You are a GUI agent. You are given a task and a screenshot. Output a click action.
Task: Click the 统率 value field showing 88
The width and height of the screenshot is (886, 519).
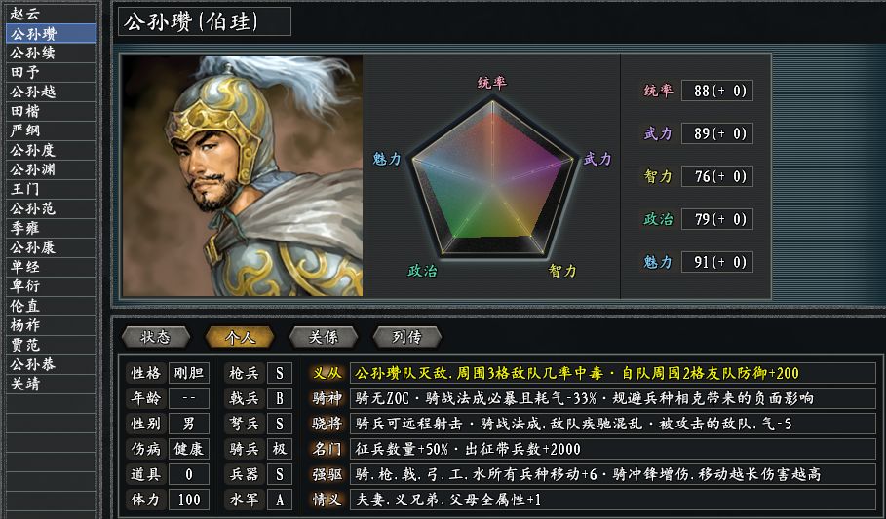tap(716, 91)
